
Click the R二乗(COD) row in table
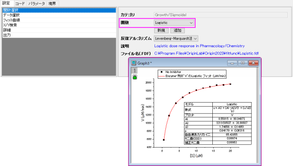[x=218, y=139]
